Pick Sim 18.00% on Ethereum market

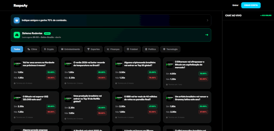203,74
